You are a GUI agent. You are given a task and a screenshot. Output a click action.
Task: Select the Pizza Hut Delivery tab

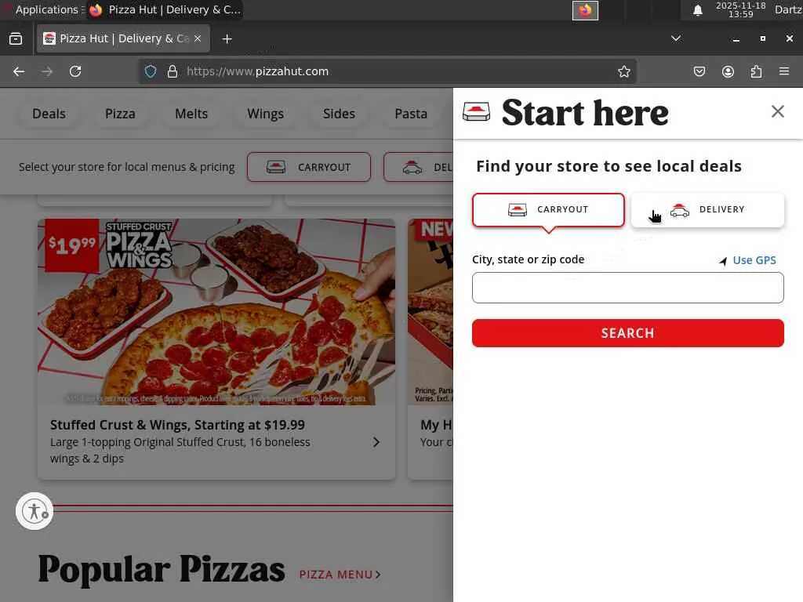(123, 38)
